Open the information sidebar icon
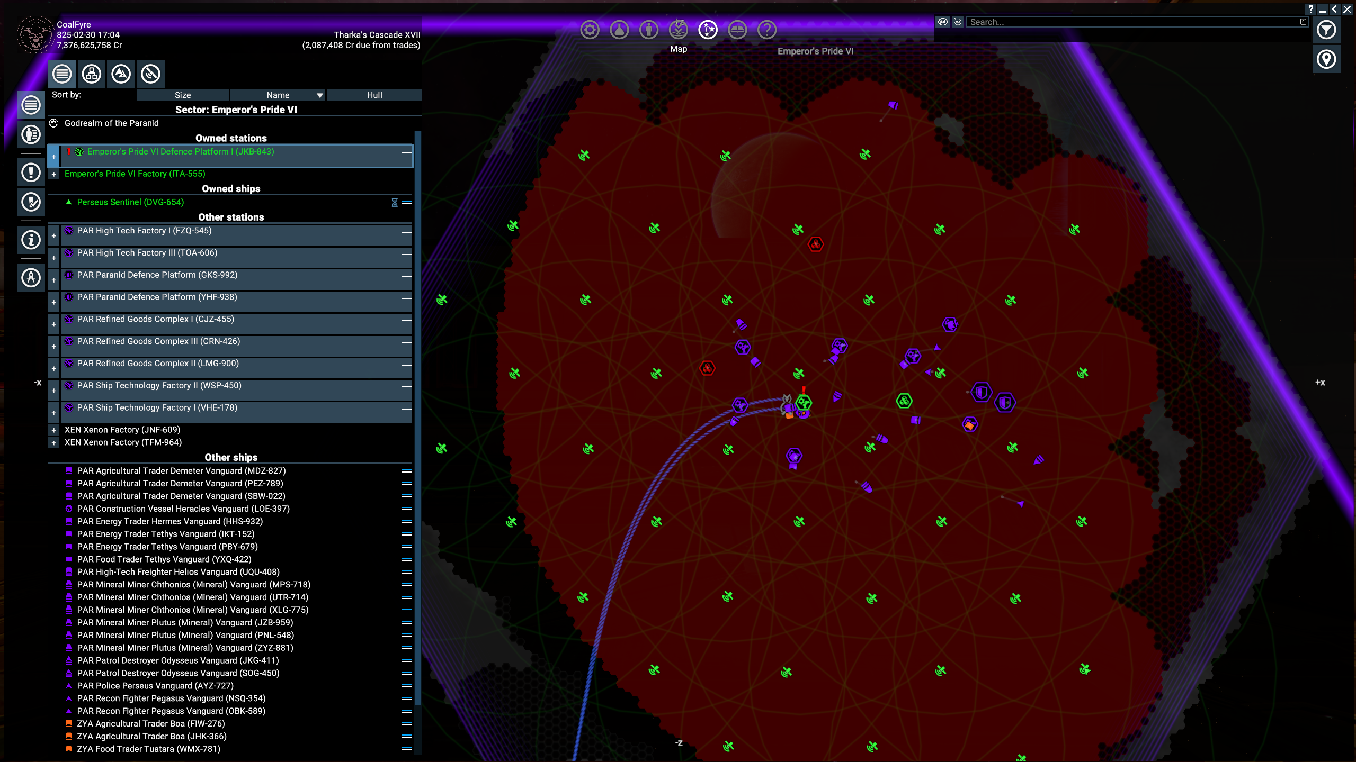The width and height of the screenshot is (1356, 762). [x=31, y=240]
